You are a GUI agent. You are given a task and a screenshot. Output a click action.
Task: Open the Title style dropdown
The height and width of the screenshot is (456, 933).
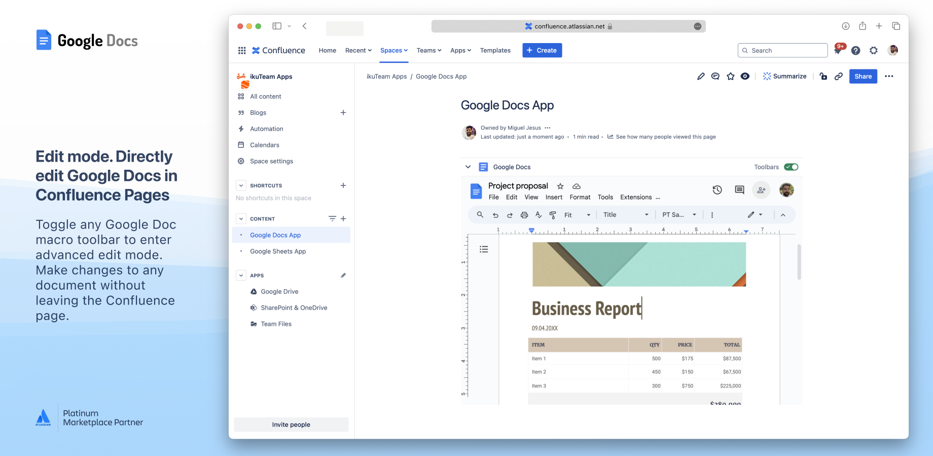tap(626, 215)
